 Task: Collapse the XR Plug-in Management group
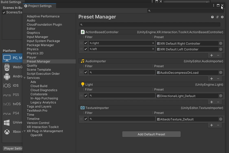[x=25, y=131]
